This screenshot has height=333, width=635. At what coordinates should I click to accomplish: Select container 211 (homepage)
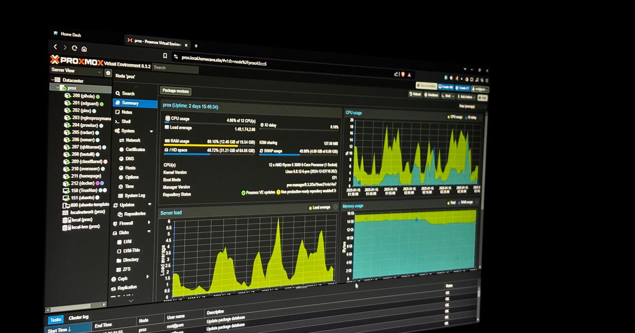83,176
